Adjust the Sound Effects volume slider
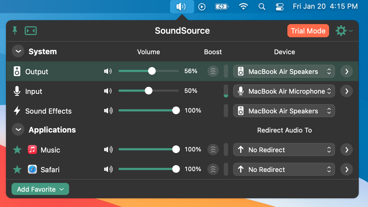The height and width of the screenshot is (207, 368). 149,111
